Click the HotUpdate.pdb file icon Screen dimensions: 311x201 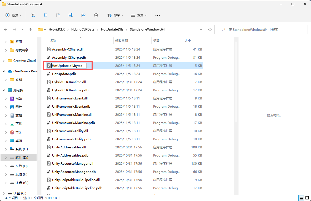49,74
